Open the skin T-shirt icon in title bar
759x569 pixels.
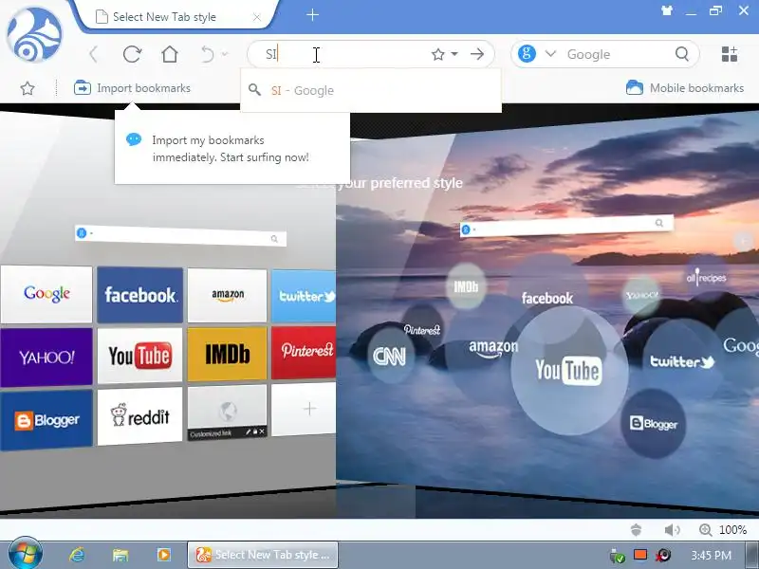667,10
